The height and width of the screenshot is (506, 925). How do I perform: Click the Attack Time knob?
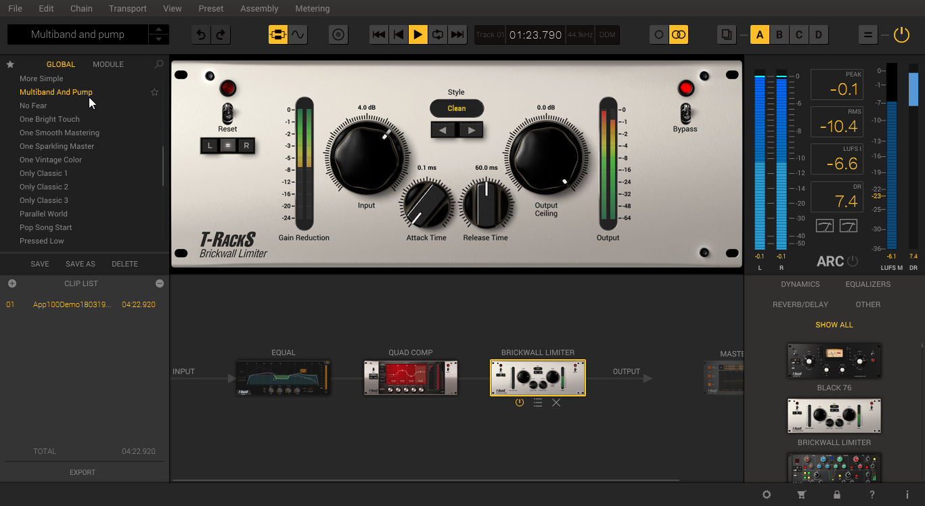(427, 204)
